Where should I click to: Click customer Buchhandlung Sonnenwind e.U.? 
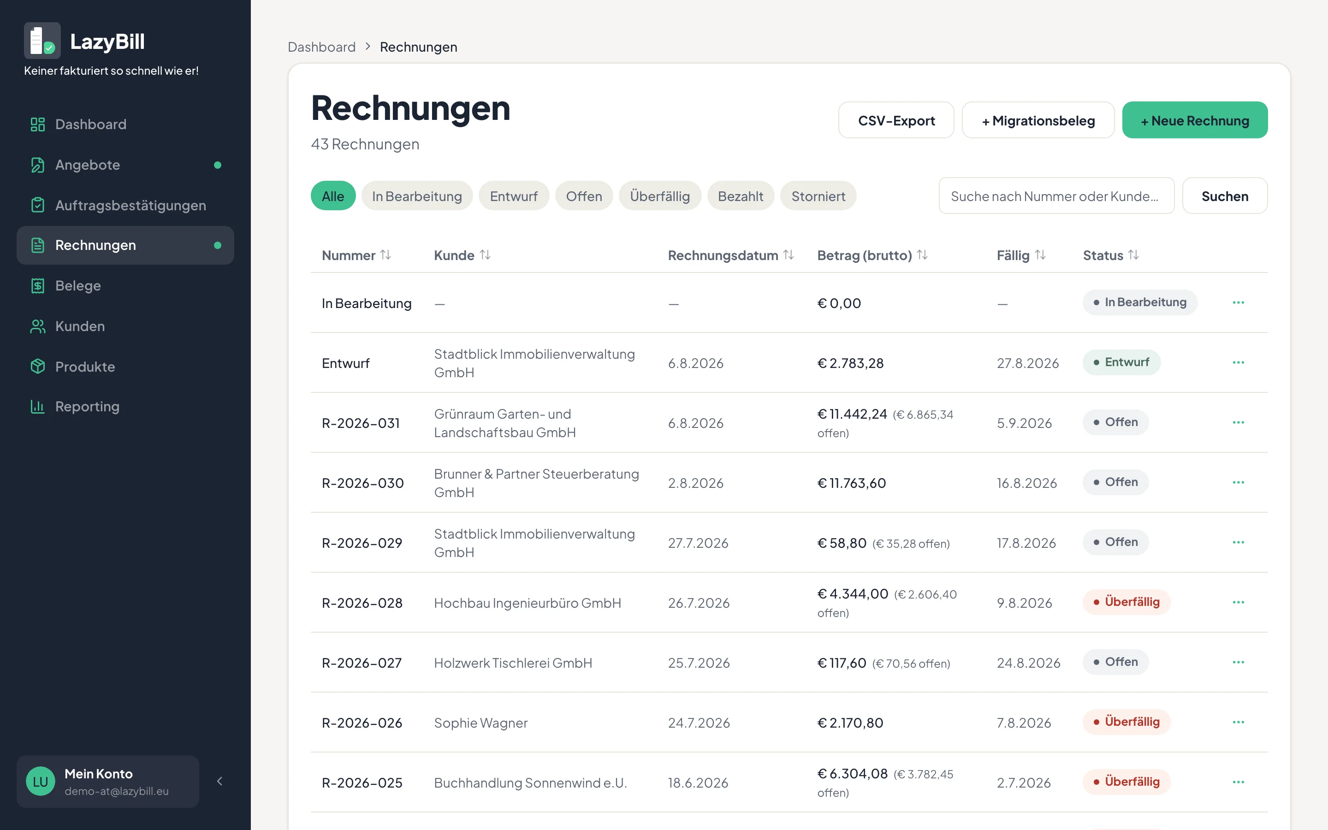[530, 783]
